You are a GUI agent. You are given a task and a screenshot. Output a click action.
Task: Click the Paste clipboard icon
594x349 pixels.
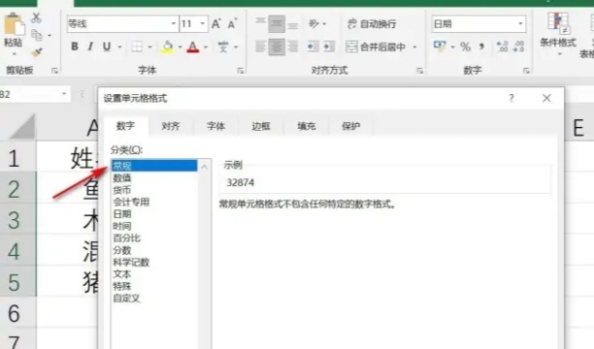coord(14,25)
